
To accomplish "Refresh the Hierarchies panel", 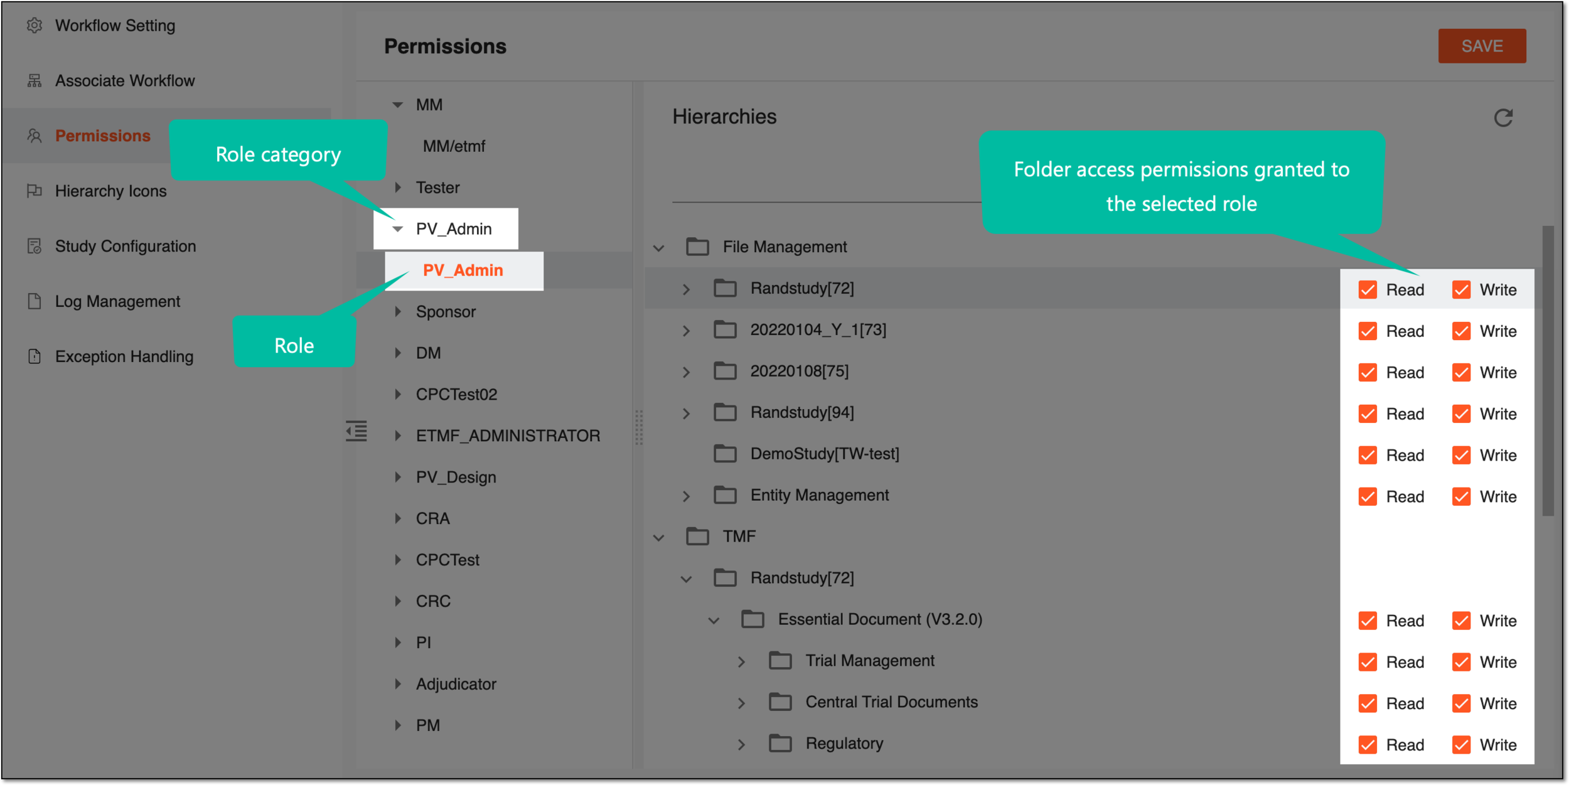I will tap(1503, 118).
